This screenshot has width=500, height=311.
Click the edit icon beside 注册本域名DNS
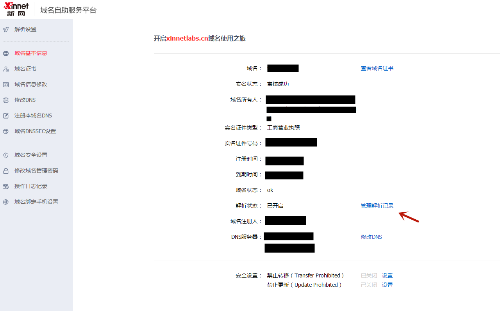click(x=5, y=116)
